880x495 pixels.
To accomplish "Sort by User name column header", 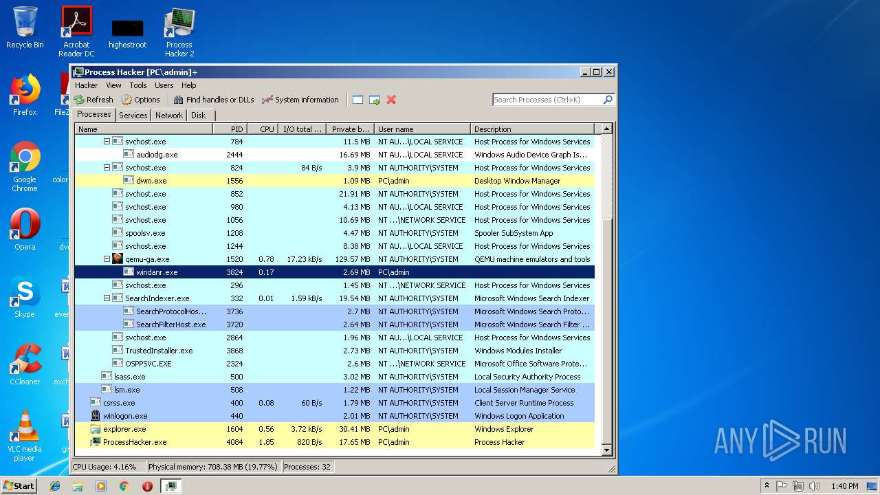I will tap(422, 129).
